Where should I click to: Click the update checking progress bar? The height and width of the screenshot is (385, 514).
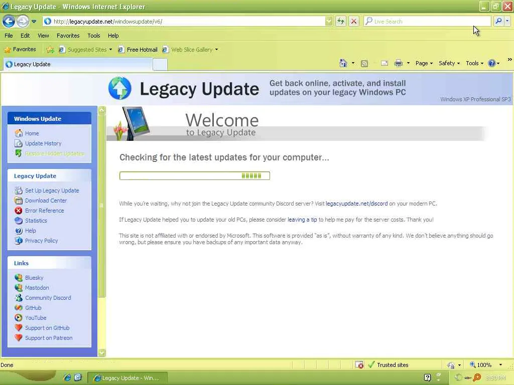(195, 176)
